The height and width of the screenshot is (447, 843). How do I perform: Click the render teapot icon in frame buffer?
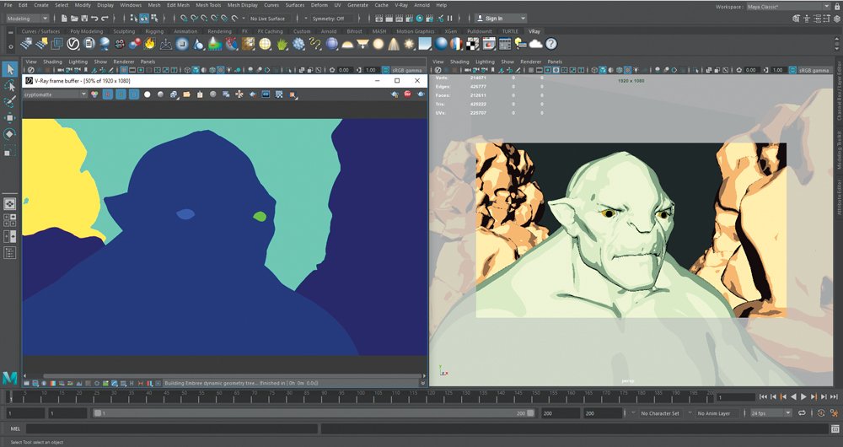(421, 94)
